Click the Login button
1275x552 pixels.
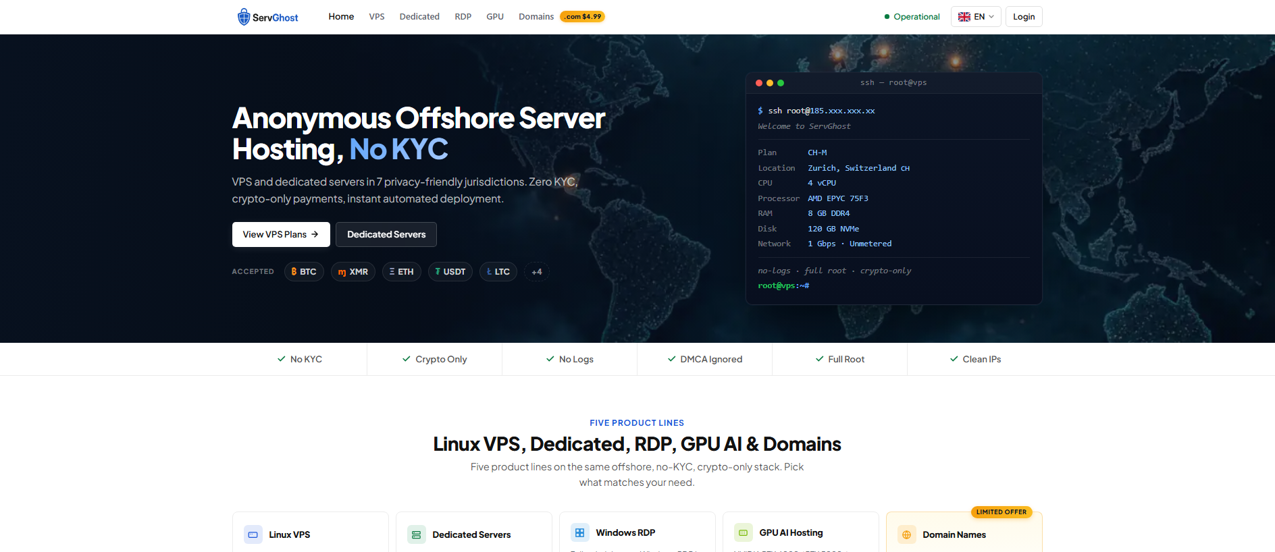pos(1024,17)
